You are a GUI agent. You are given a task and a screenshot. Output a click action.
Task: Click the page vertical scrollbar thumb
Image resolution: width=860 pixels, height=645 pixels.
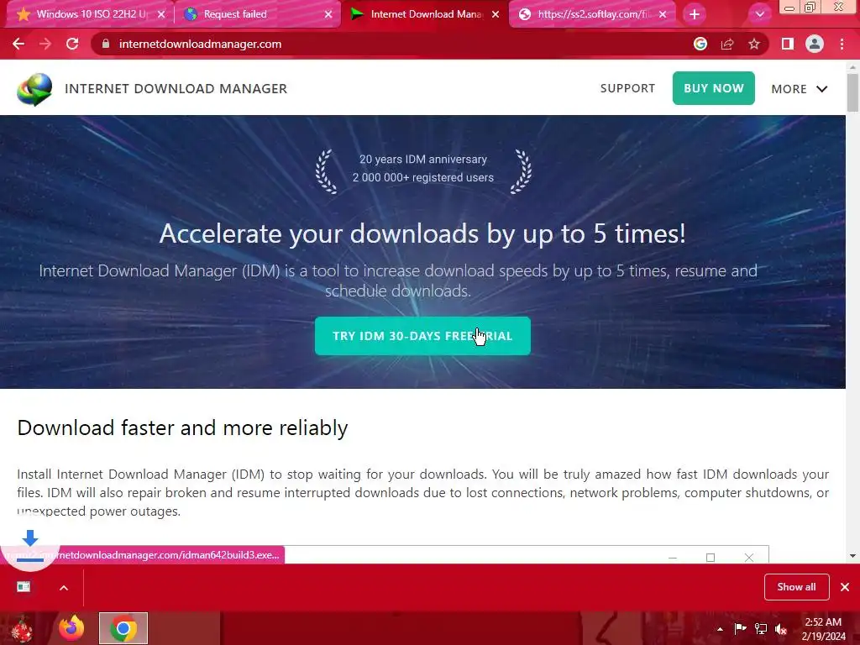click(852, 92)
